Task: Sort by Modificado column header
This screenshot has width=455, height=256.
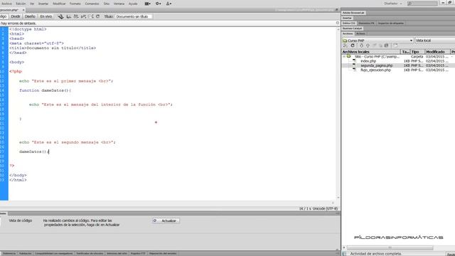Action: pyautogui.click(x=437, y=52)
